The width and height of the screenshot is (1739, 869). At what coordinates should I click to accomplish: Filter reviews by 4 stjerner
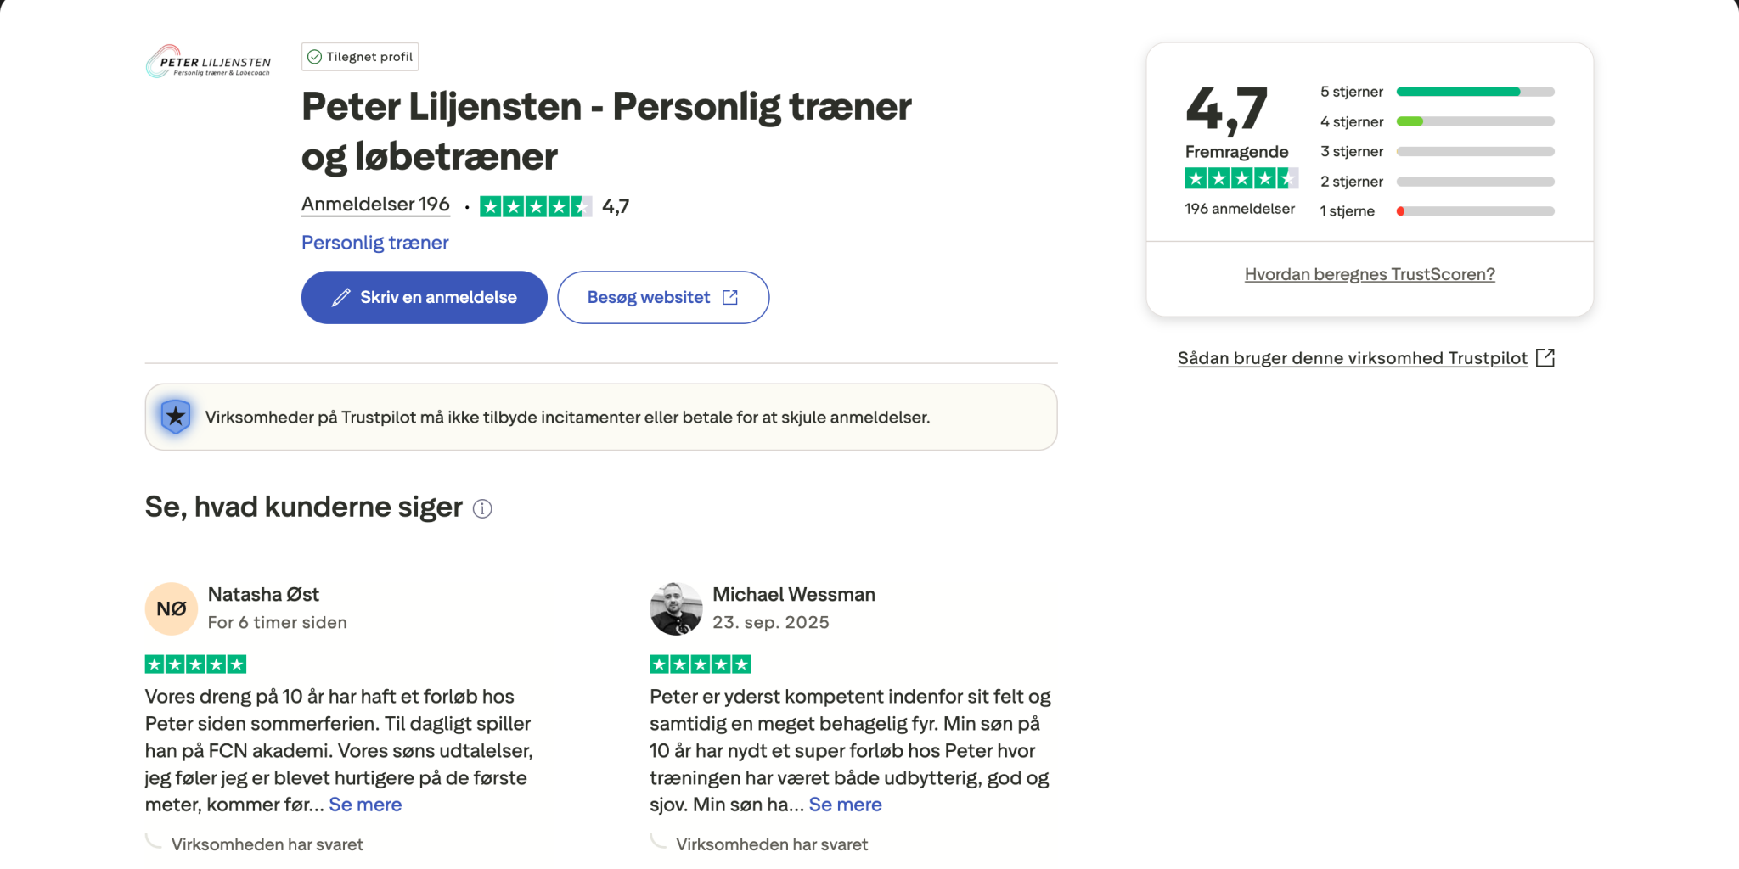click(x=1437, y=121)
